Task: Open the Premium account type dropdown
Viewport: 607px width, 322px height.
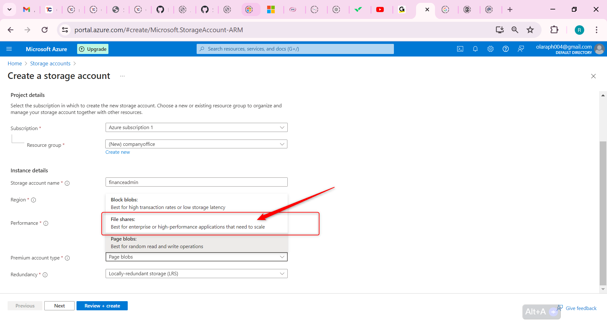Action: point(196,257)
